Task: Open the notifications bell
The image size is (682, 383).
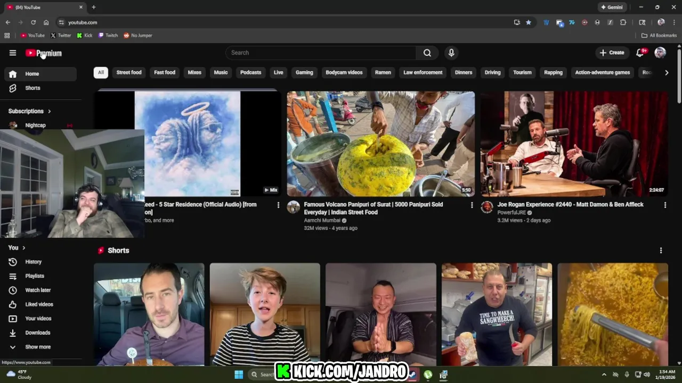Action: point(640,53)
